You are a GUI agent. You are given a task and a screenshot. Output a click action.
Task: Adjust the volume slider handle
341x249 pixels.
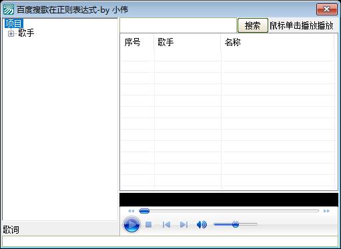(x=236, y=224)
